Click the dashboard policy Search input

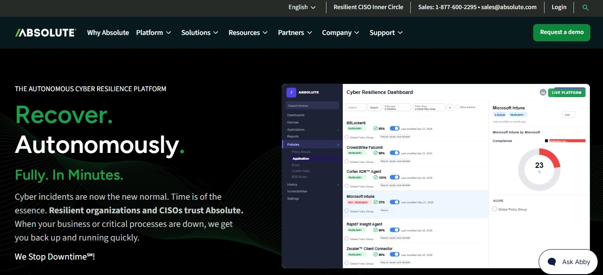356,108
